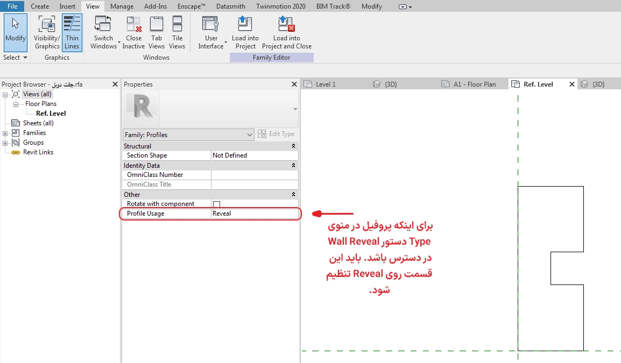The height and width of the screenshot is (363, 621).
Task: Arrange windows as Tab Views
Action: point(157,32)
